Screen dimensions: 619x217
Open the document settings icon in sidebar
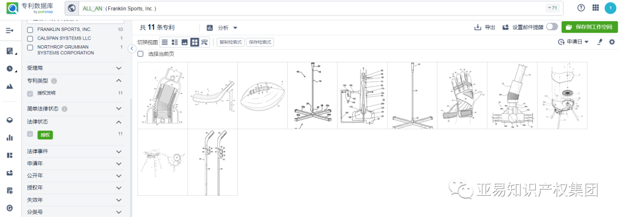(x=10, y=191)
